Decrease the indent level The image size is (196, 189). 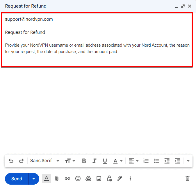point(167,161)
